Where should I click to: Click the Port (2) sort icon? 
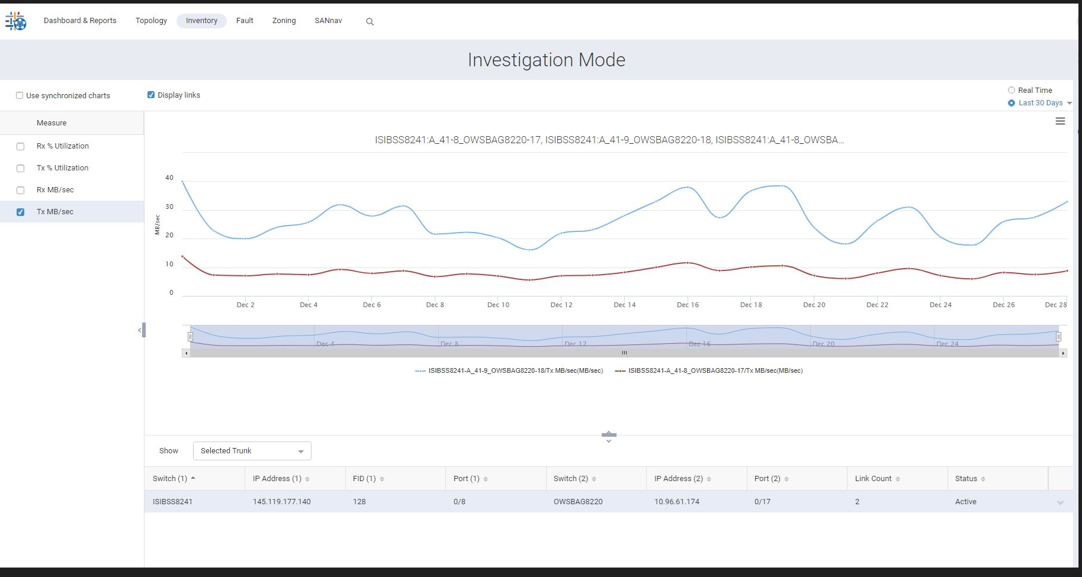pyautogui.click(x=786, y=479)
